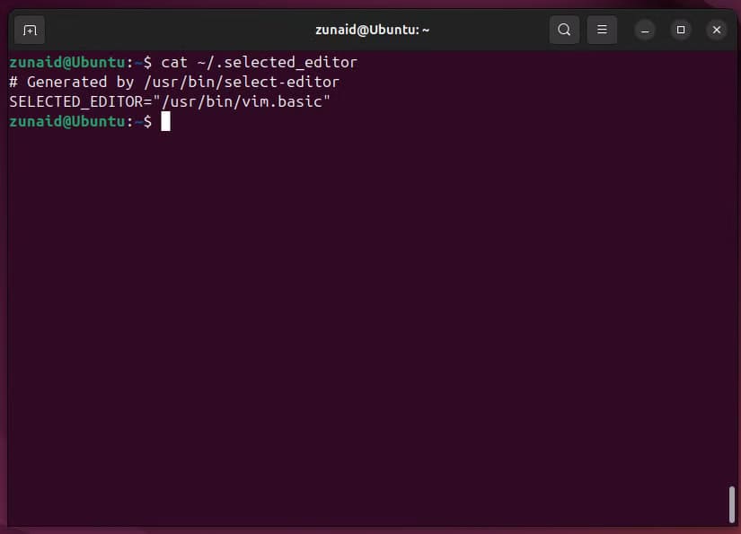Open a new terminal tab
Viewport: 741px width, 534px height.
pos(30,31)
